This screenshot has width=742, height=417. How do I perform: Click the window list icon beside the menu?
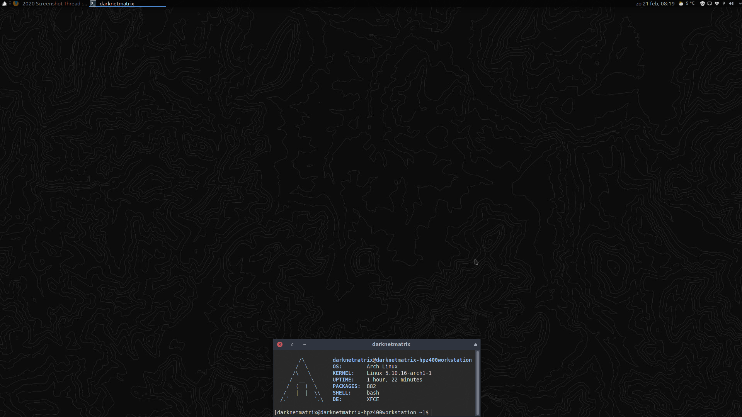click(x=9, y=3)
